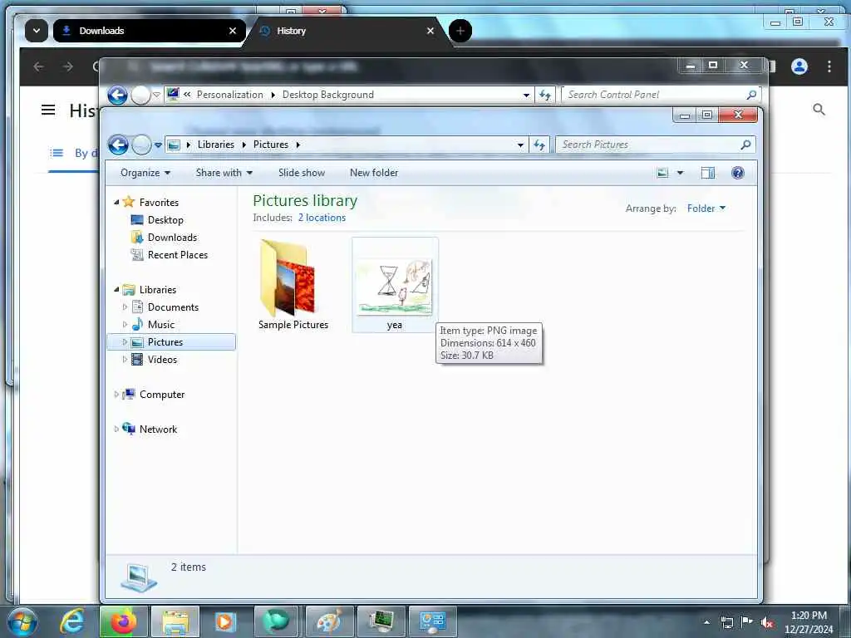Change the view with the view icon
The width and height of the screenshot is (851, 638).
pyautogui.click(x=662, y=173)
